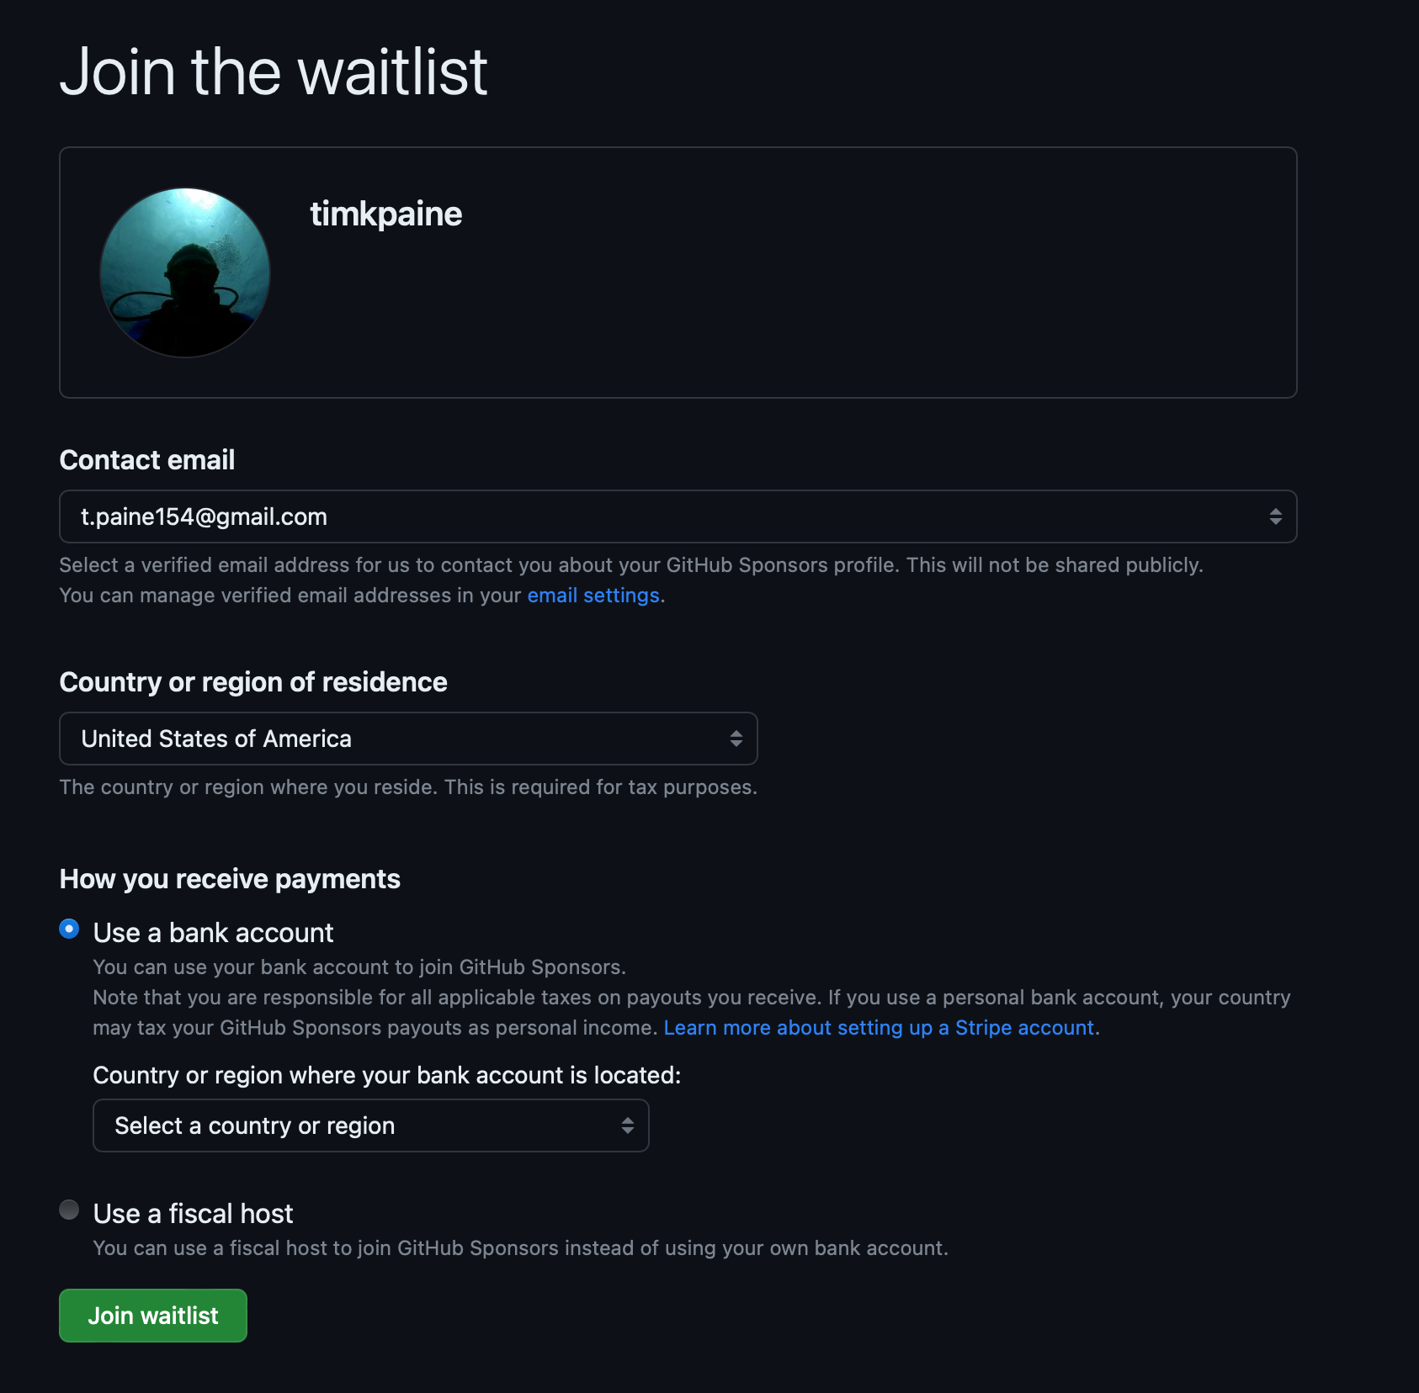Screen dimensions: 1419x1393
Task: Select the Use a fiscal host radio button
Action: point(69,1210)
